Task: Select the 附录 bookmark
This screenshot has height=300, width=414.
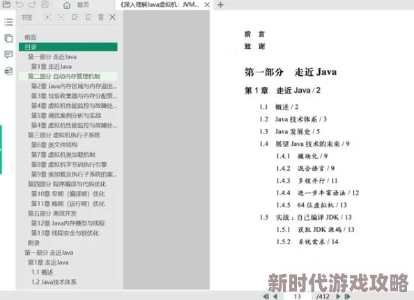Action: (33, 243)
